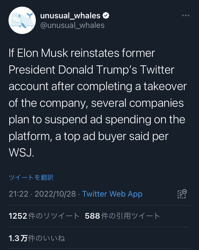Screen dimensions: 199x250
Task: Click the notes icon beside Twitter Web App
Action: point(182,194)
